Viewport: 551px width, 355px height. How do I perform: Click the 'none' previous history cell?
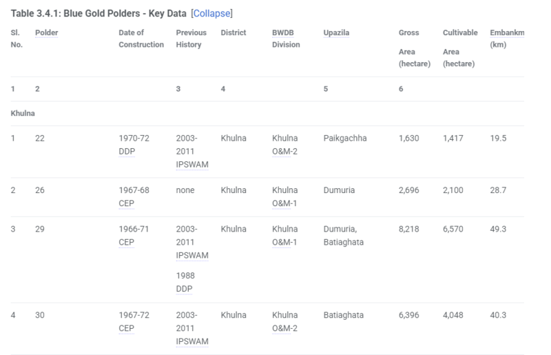click(185, 190)
